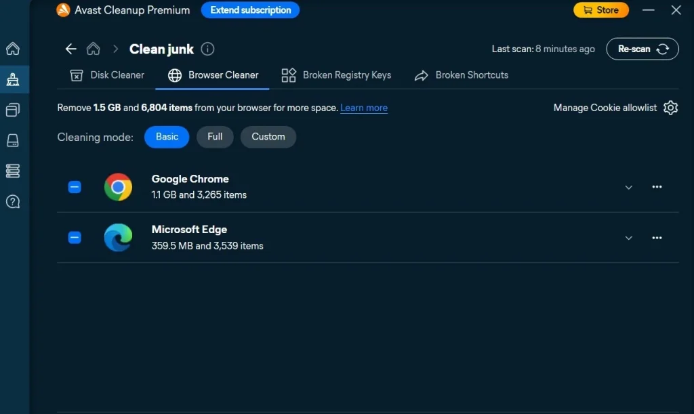Show info about Clean junk
Screen dimensions: 694x414
pyautogui.click(x=207, y=49)
